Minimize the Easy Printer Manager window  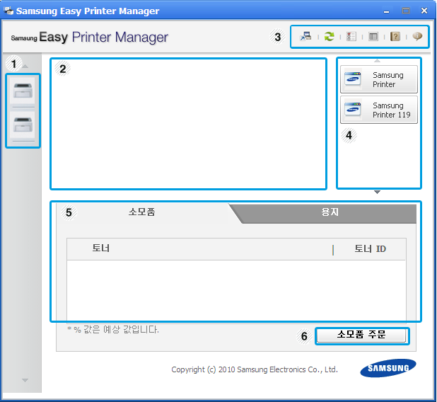(x=386, y=11)
